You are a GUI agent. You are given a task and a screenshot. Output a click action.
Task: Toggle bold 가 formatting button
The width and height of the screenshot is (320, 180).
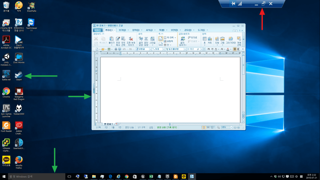(208, 49)
